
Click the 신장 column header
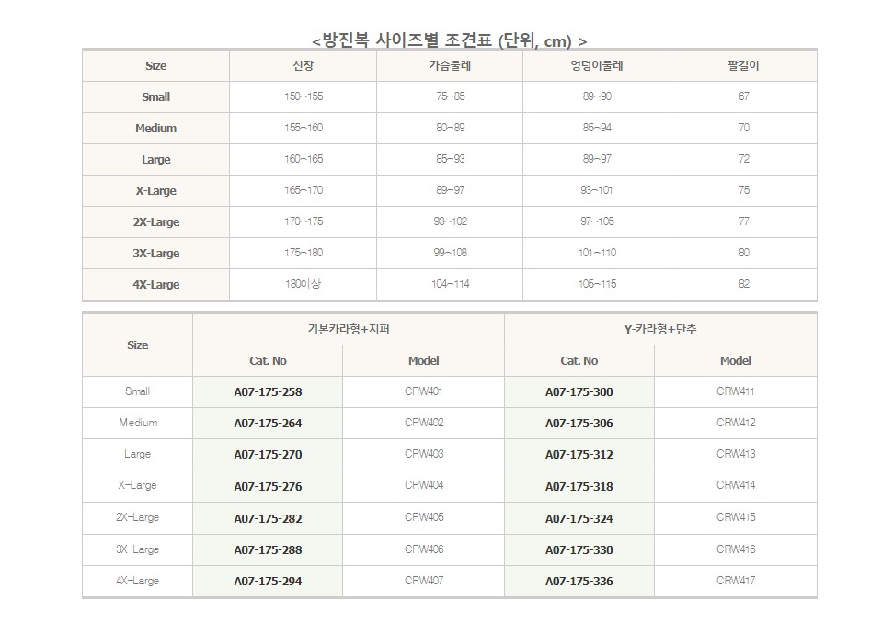coord(303,66)
